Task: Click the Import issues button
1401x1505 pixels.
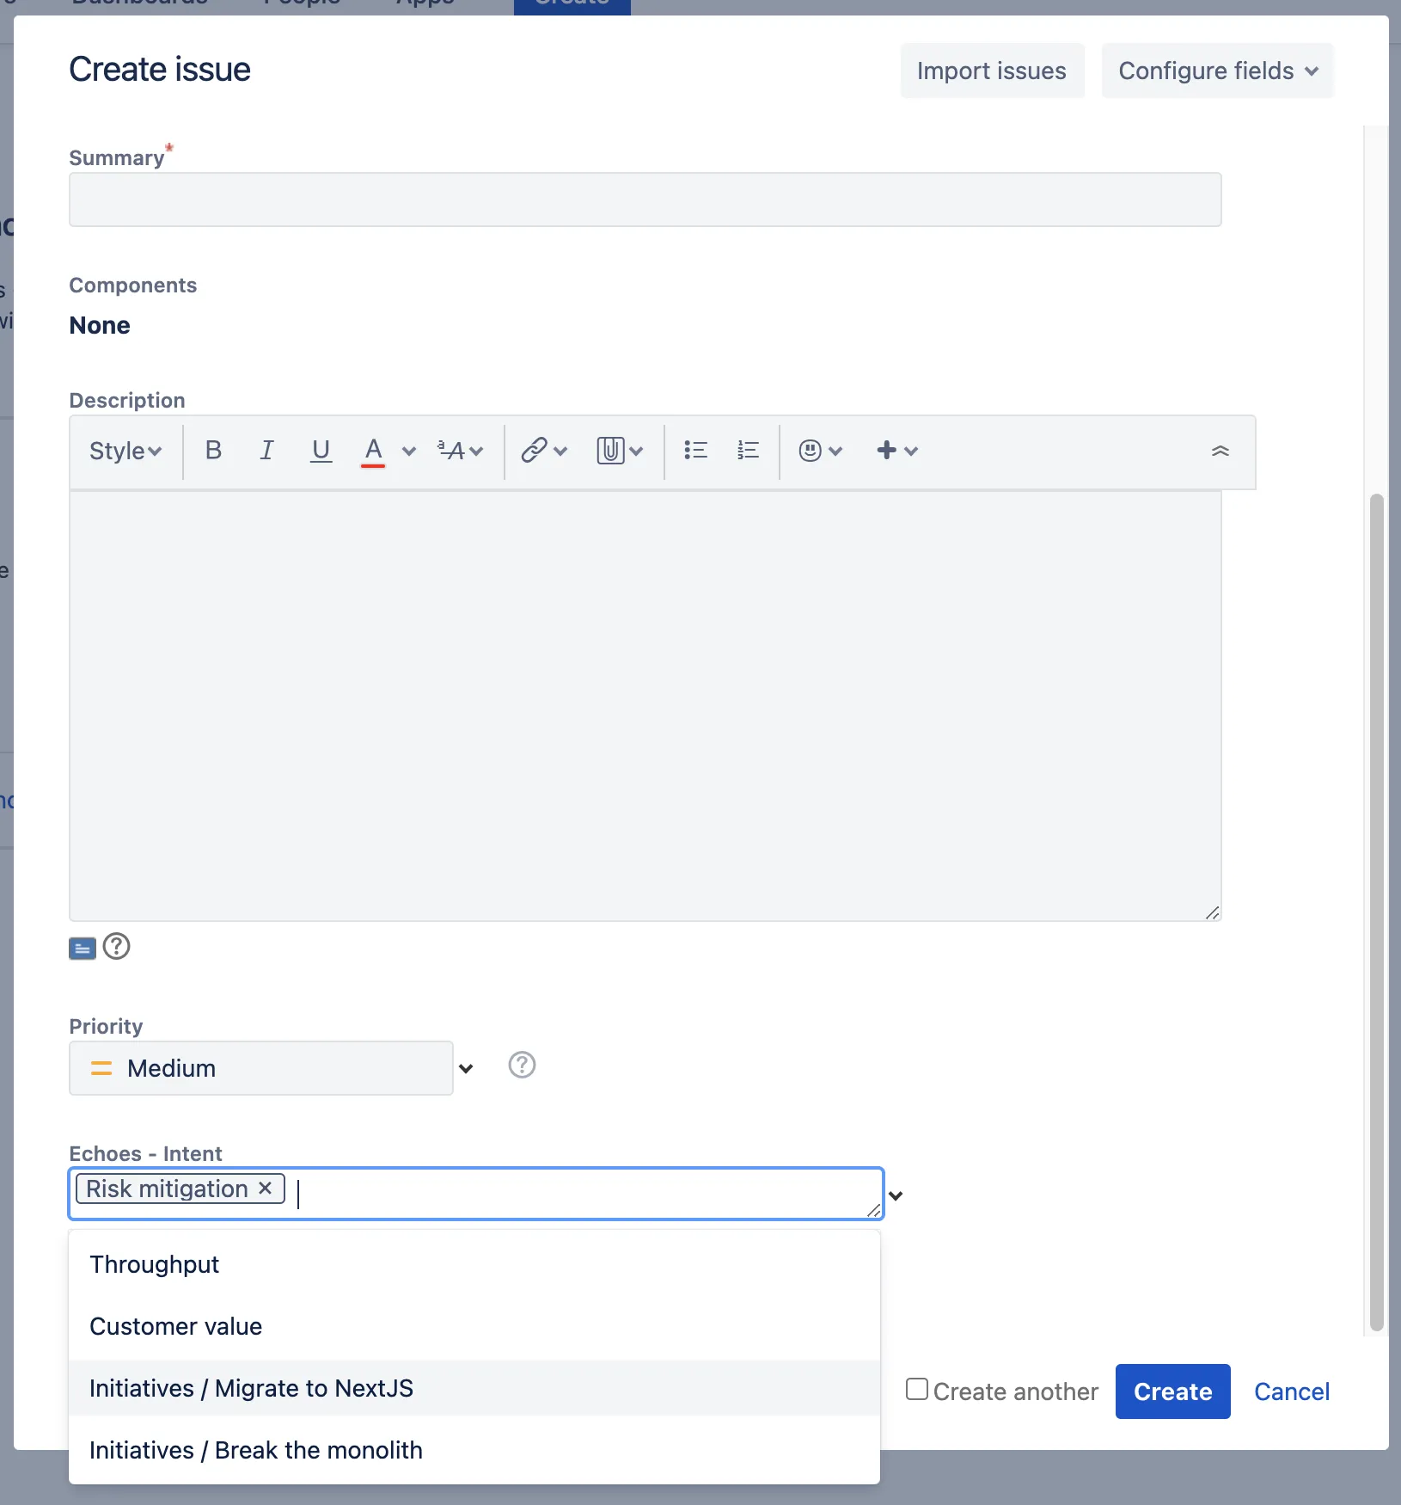Action: pos(992,71)
